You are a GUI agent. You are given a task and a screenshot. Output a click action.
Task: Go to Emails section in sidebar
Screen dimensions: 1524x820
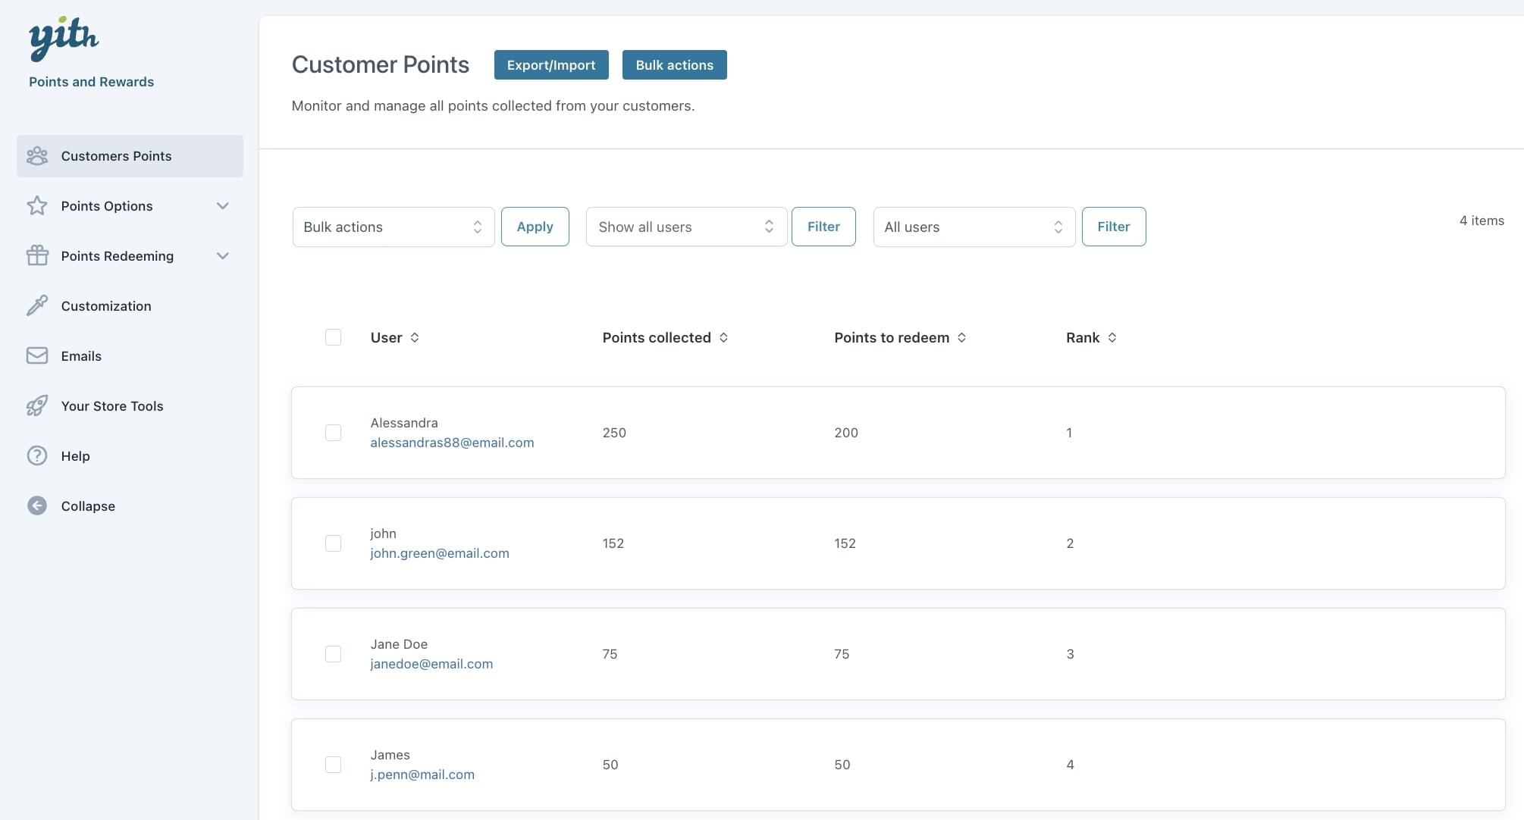pyautogui.click(x=81, y=356)
